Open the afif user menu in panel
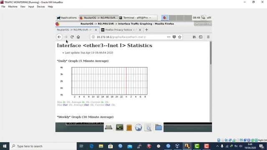 209,17
